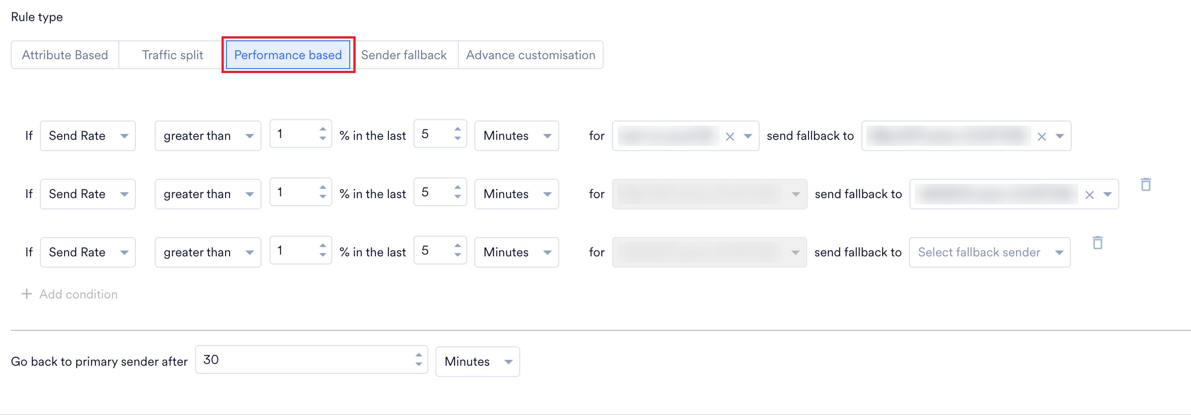Switch to the Traffic split tab
This screenshot has height=415, width=1191.
pos(172,55)
